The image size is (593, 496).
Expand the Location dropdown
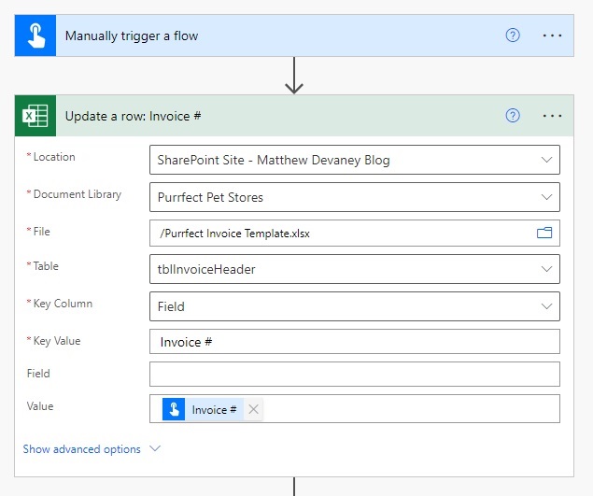(546, 160)
